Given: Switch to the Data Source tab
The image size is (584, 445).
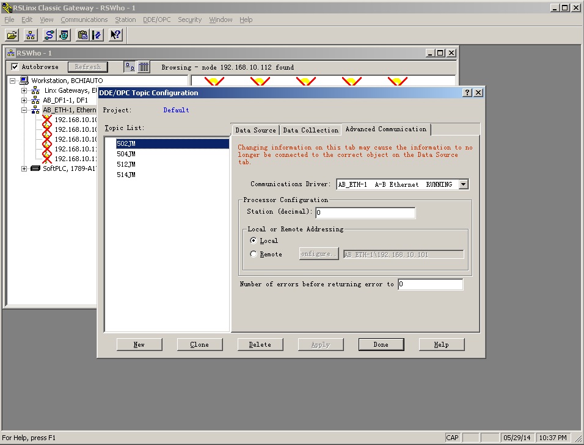Looking at the screenshot, I should click(x=255, y=130).
